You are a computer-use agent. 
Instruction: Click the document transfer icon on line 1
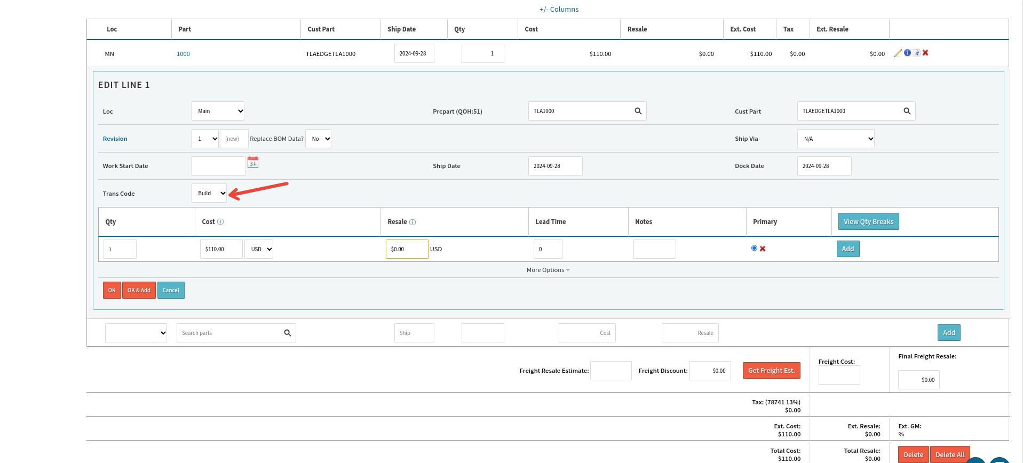click(916, 53)
